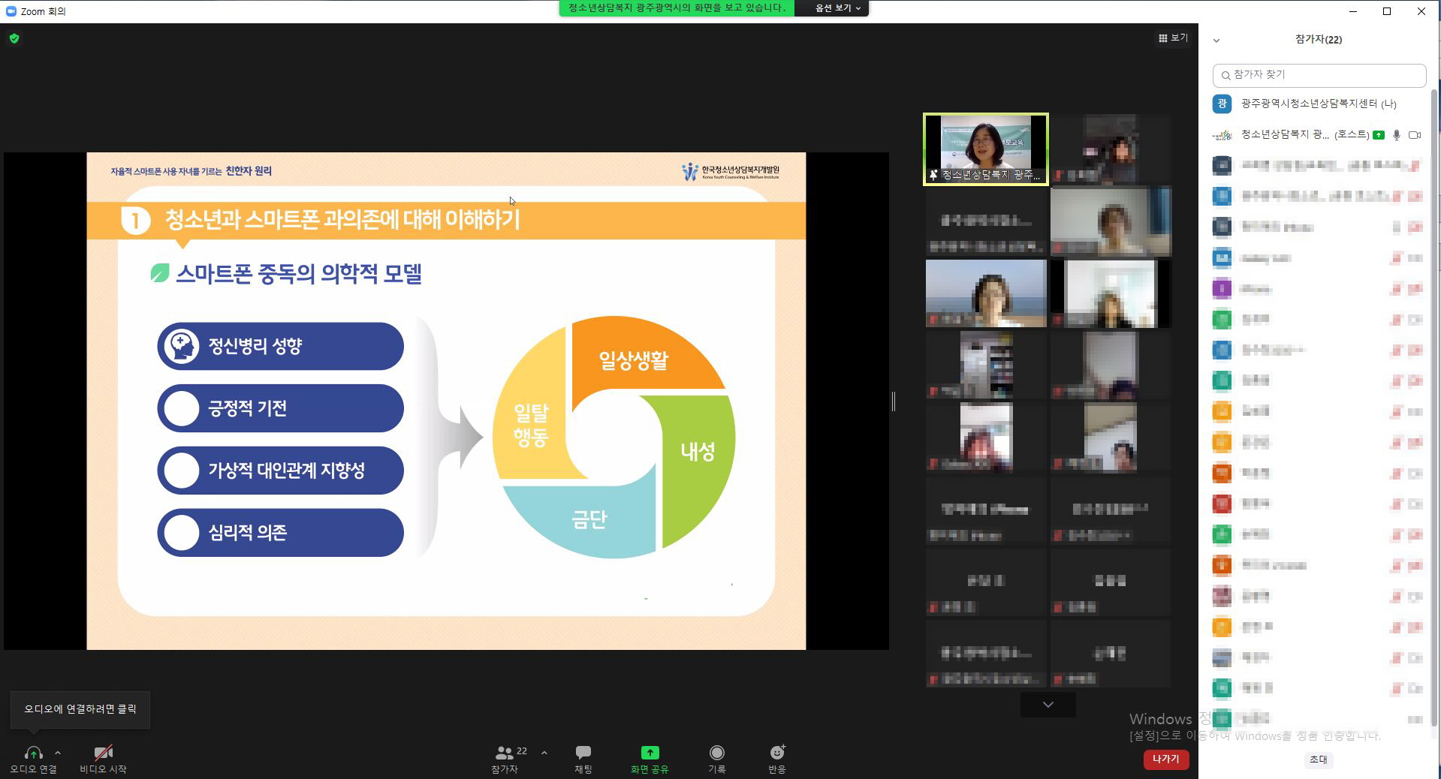
Task: Click the green encryption shield icon
Action: click(x=14, y=38)
